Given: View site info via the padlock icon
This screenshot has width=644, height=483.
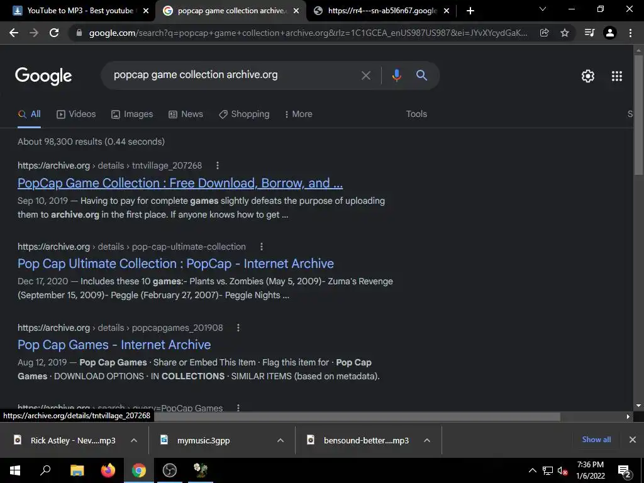Looking at the screenshot, I should point(79,33).
